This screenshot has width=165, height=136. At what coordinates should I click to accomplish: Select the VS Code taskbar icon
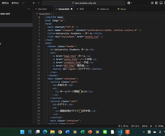coord(120,132)
